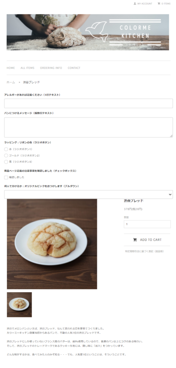Open the CONTACT menu link
Screen dimensions: 176x368
[74, 68]
